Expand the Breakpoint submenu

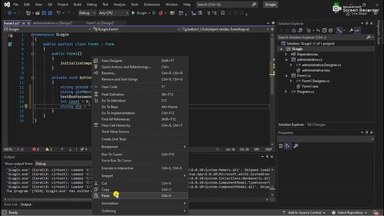point(140,146)
